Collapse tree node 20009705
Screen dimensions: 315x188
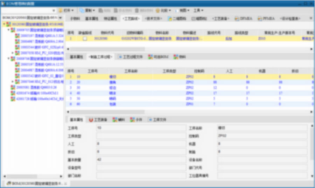pyautogui.click(x=9, y=30)
